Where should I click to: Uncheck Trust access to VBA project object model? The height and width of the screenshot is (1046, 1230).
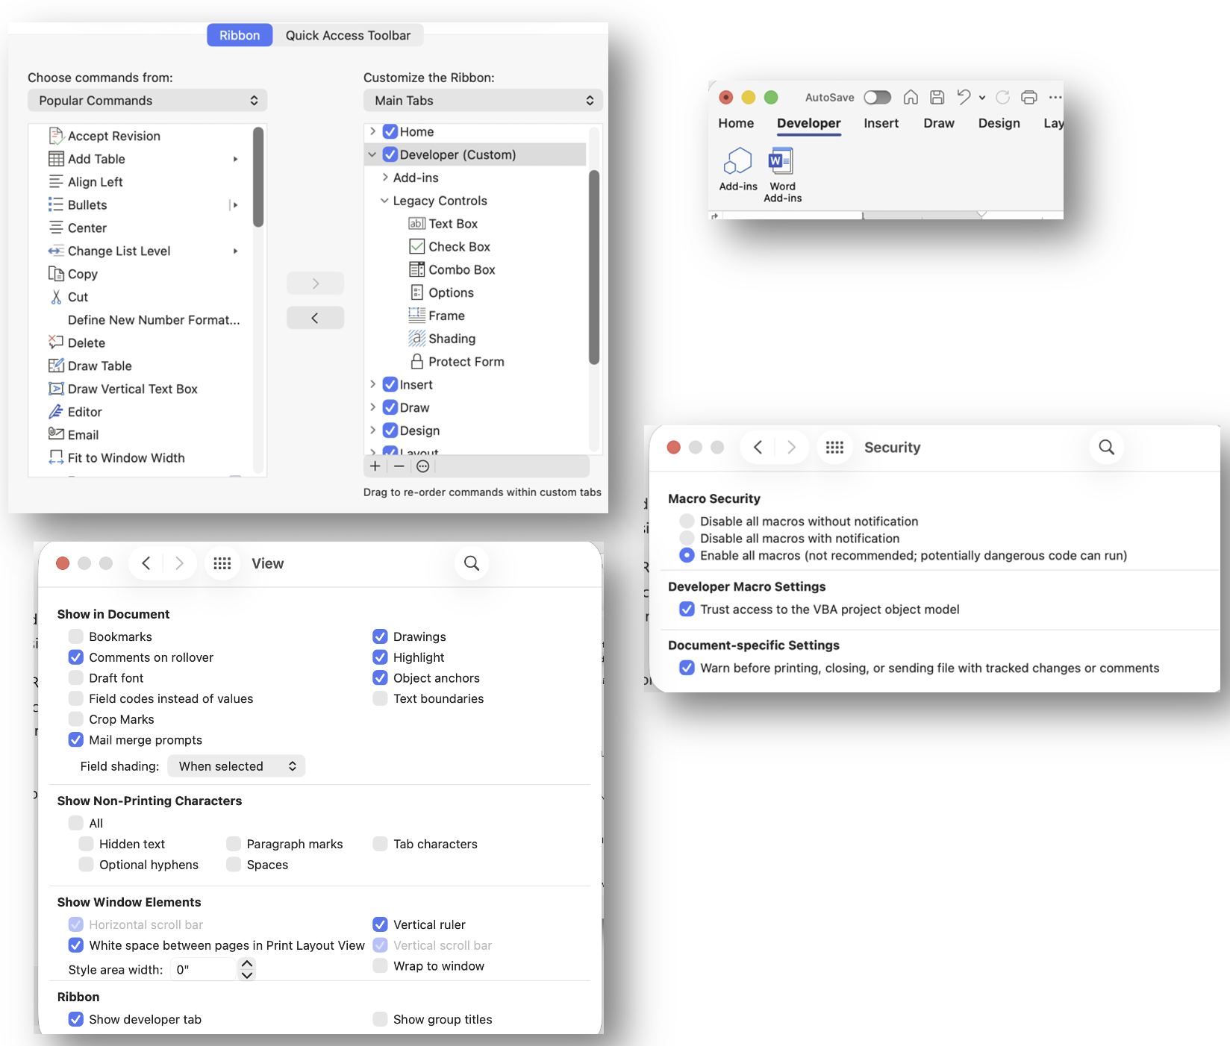tap(687, 609)
